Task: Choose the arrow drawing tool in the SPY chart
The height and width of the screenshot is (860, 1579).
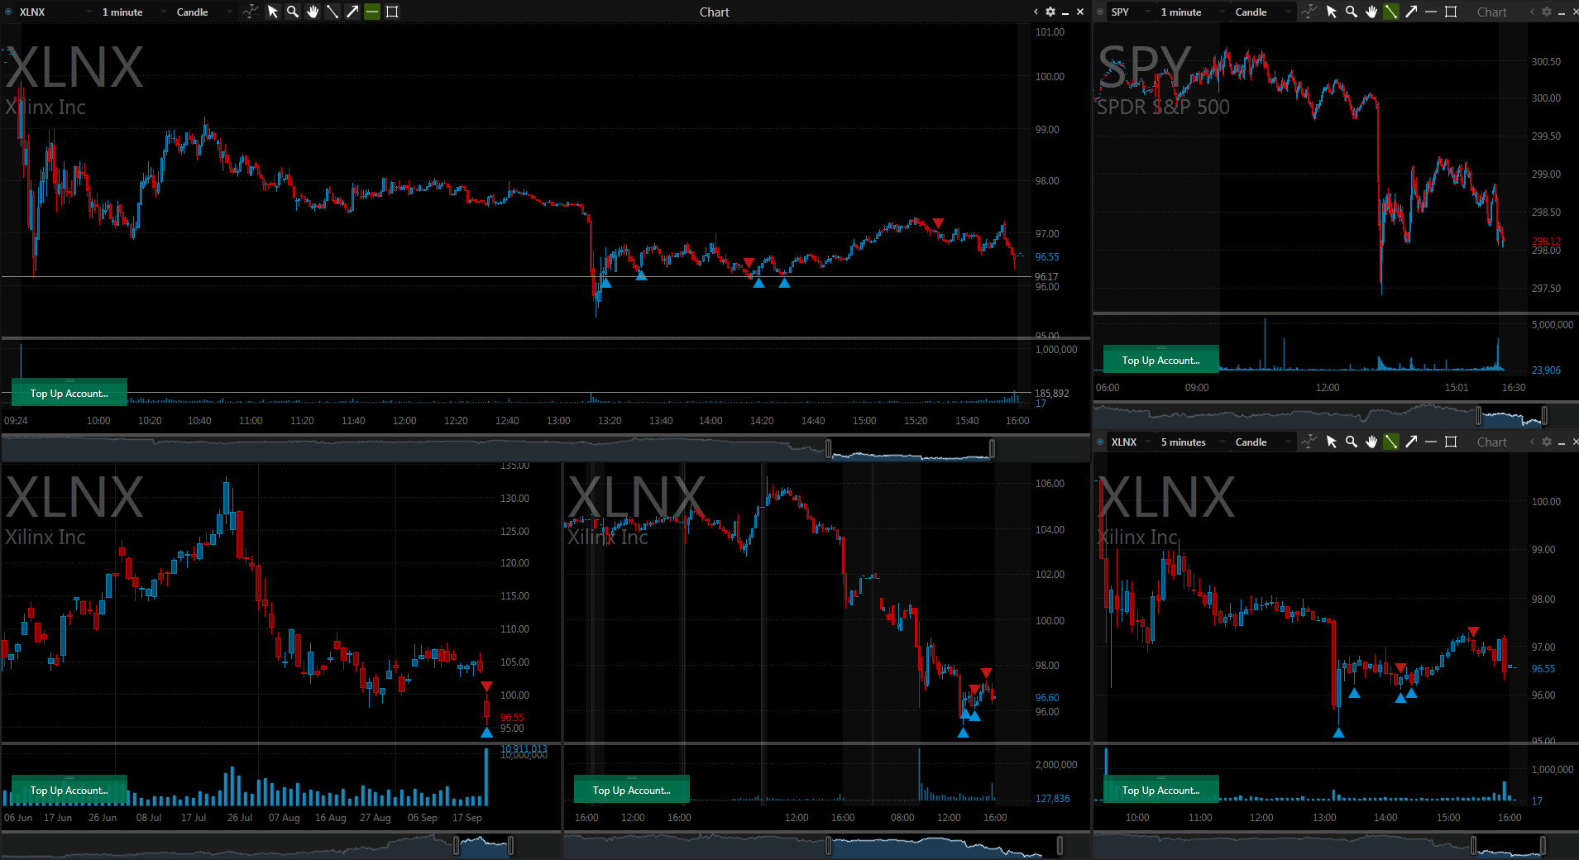Action: 1411,12
